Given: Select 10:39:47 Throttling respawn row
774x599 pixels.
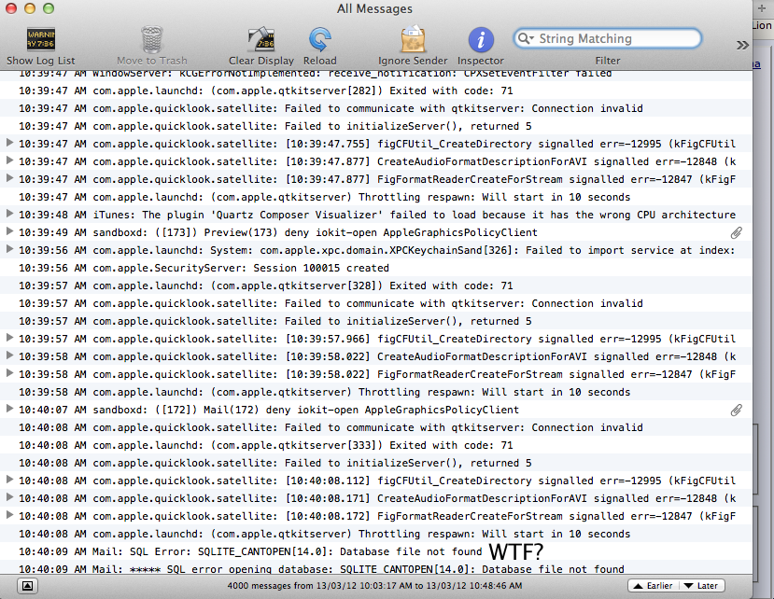Looking at the screenshot, I should [376, 198].
